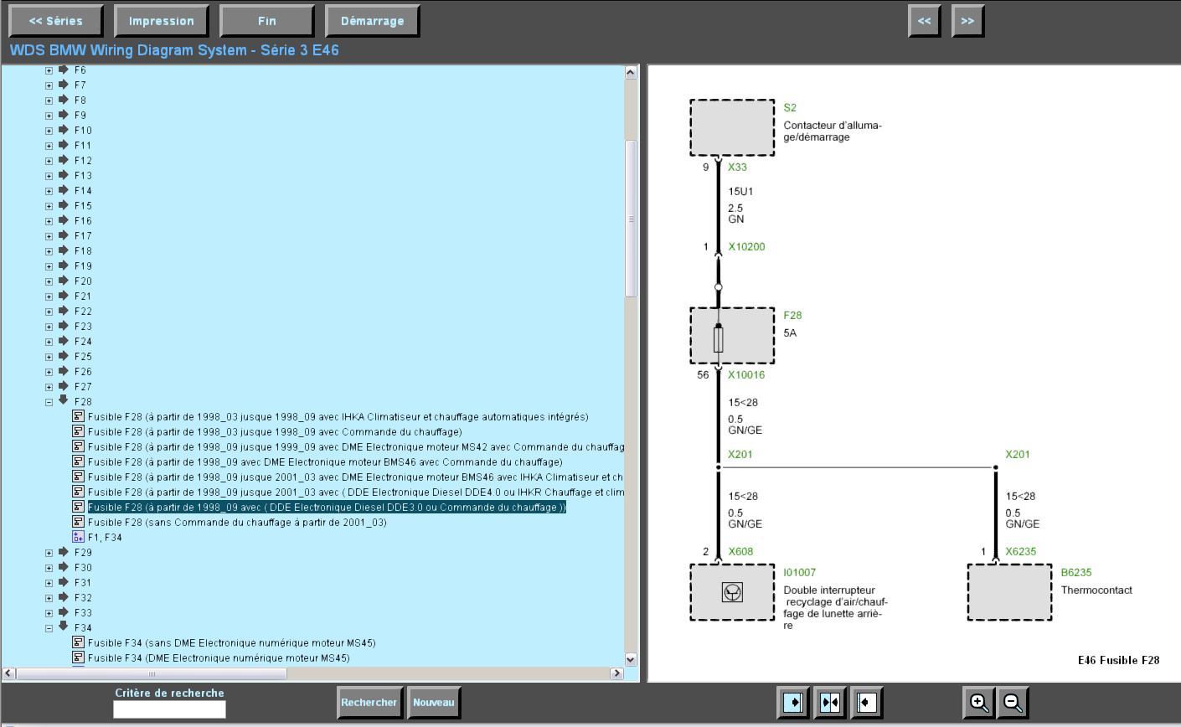Go to previous page with << arrow

click(x=924, y=21)
